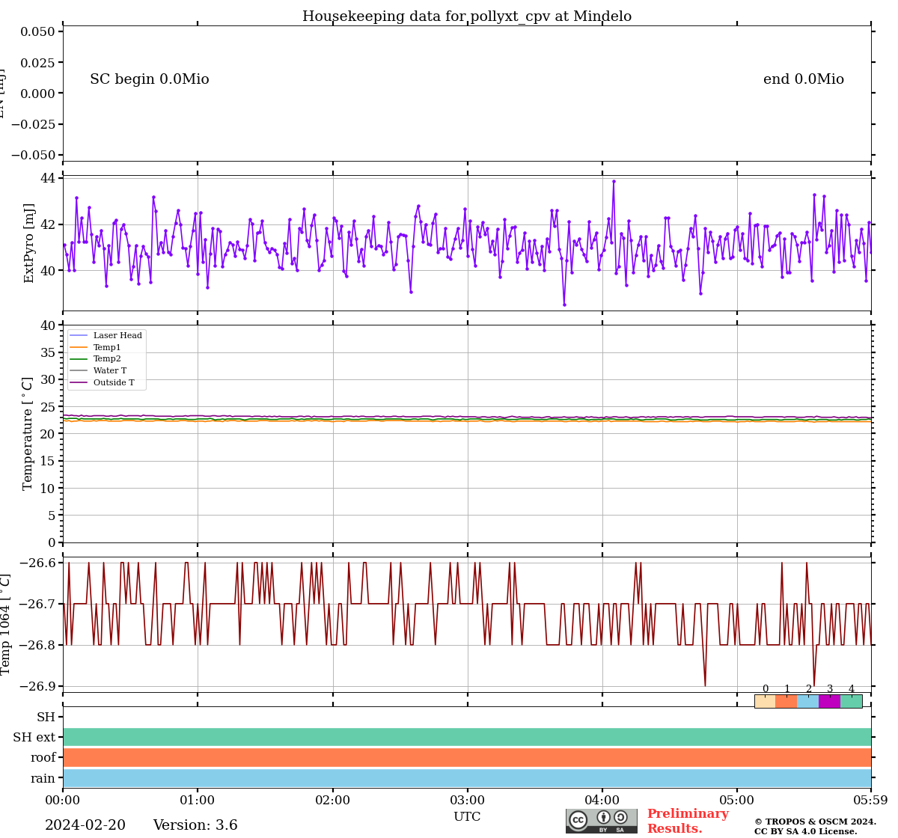
Task: Click the 'roof' row label
Action: [43, 758]
